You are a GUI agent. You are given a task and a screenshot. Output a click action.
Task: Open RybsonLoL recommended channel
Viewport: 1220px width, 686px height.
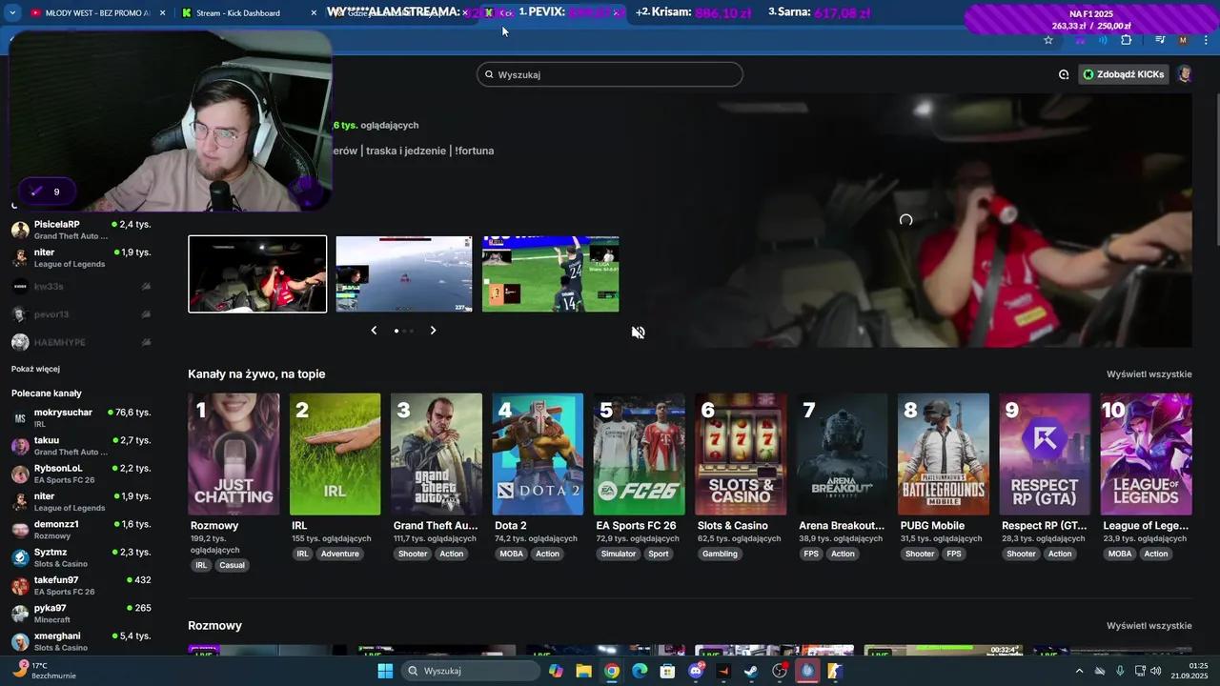coord(82,474)
